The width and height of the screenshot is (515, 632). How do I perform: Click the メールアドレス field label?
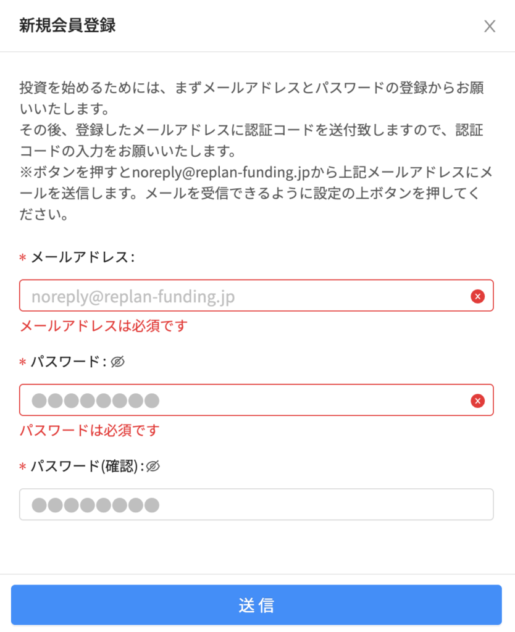pyautogui.click(x=82, y=257)
